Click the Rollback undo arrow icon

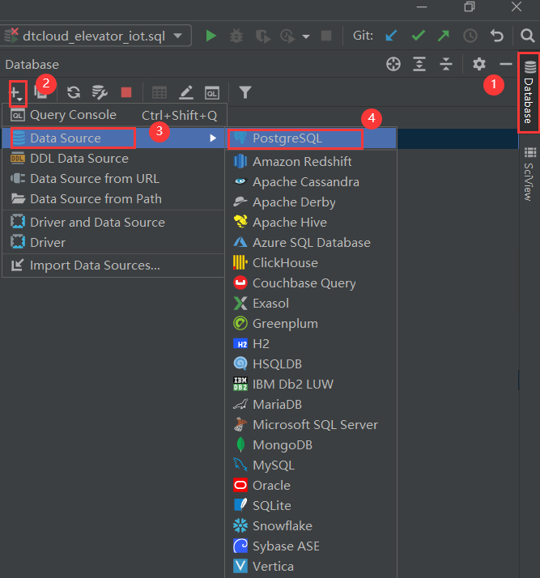coord(497,36)
